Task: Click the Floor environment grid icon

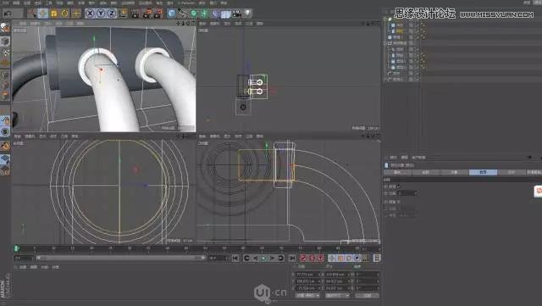Action: 226,14
